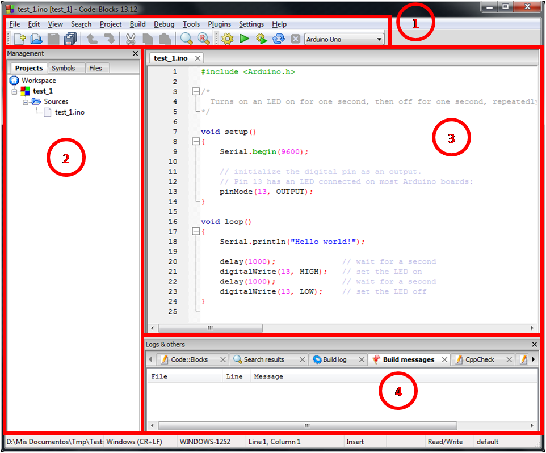Screen dimensions: 546x453
Task: Close the Build log tab
Action: click(362, 360)
